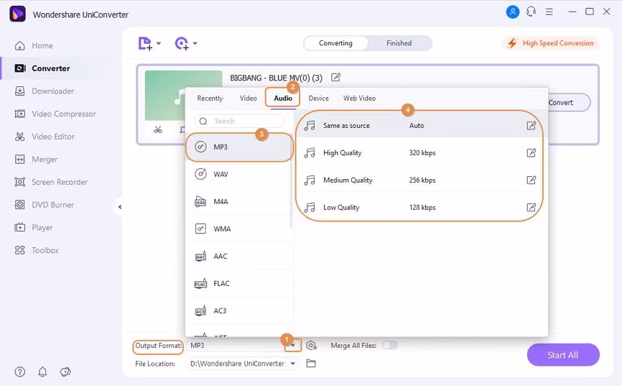Open the hamburger main menu

[549, 12]
